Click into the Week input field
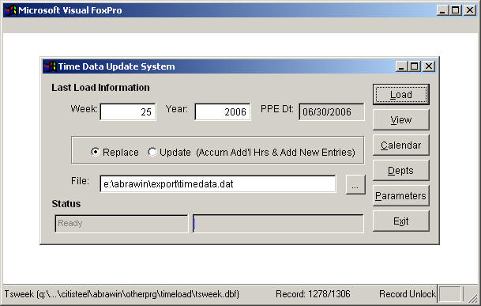 pos(128,111)
